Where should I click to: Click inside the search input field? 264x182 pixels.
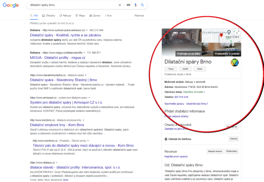click(73, 5)
